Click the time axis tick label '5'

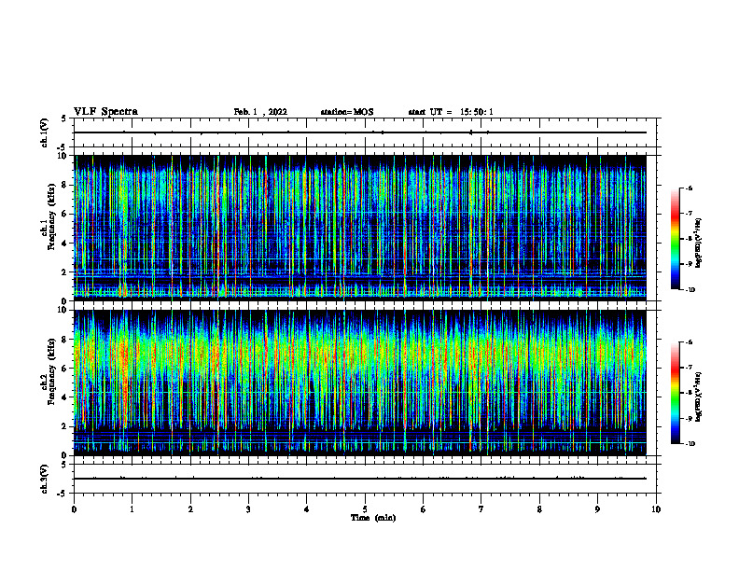(365, 509)
